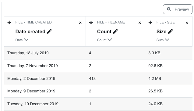Viewport: 194px width, 111px height.
Task: Remove the File Filename column
Action: tap(140, 23)
